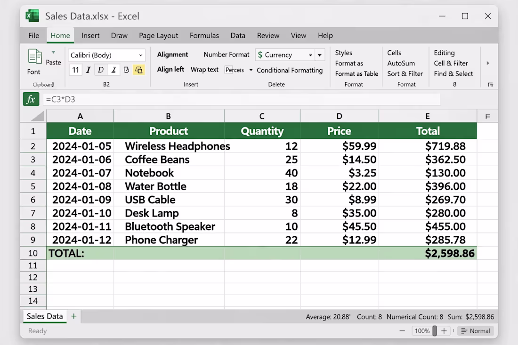The height and width of the screenshot is (345, 518).
Task: Click the Number Format label
Action: pyautogui.click(x=227, y=55)
